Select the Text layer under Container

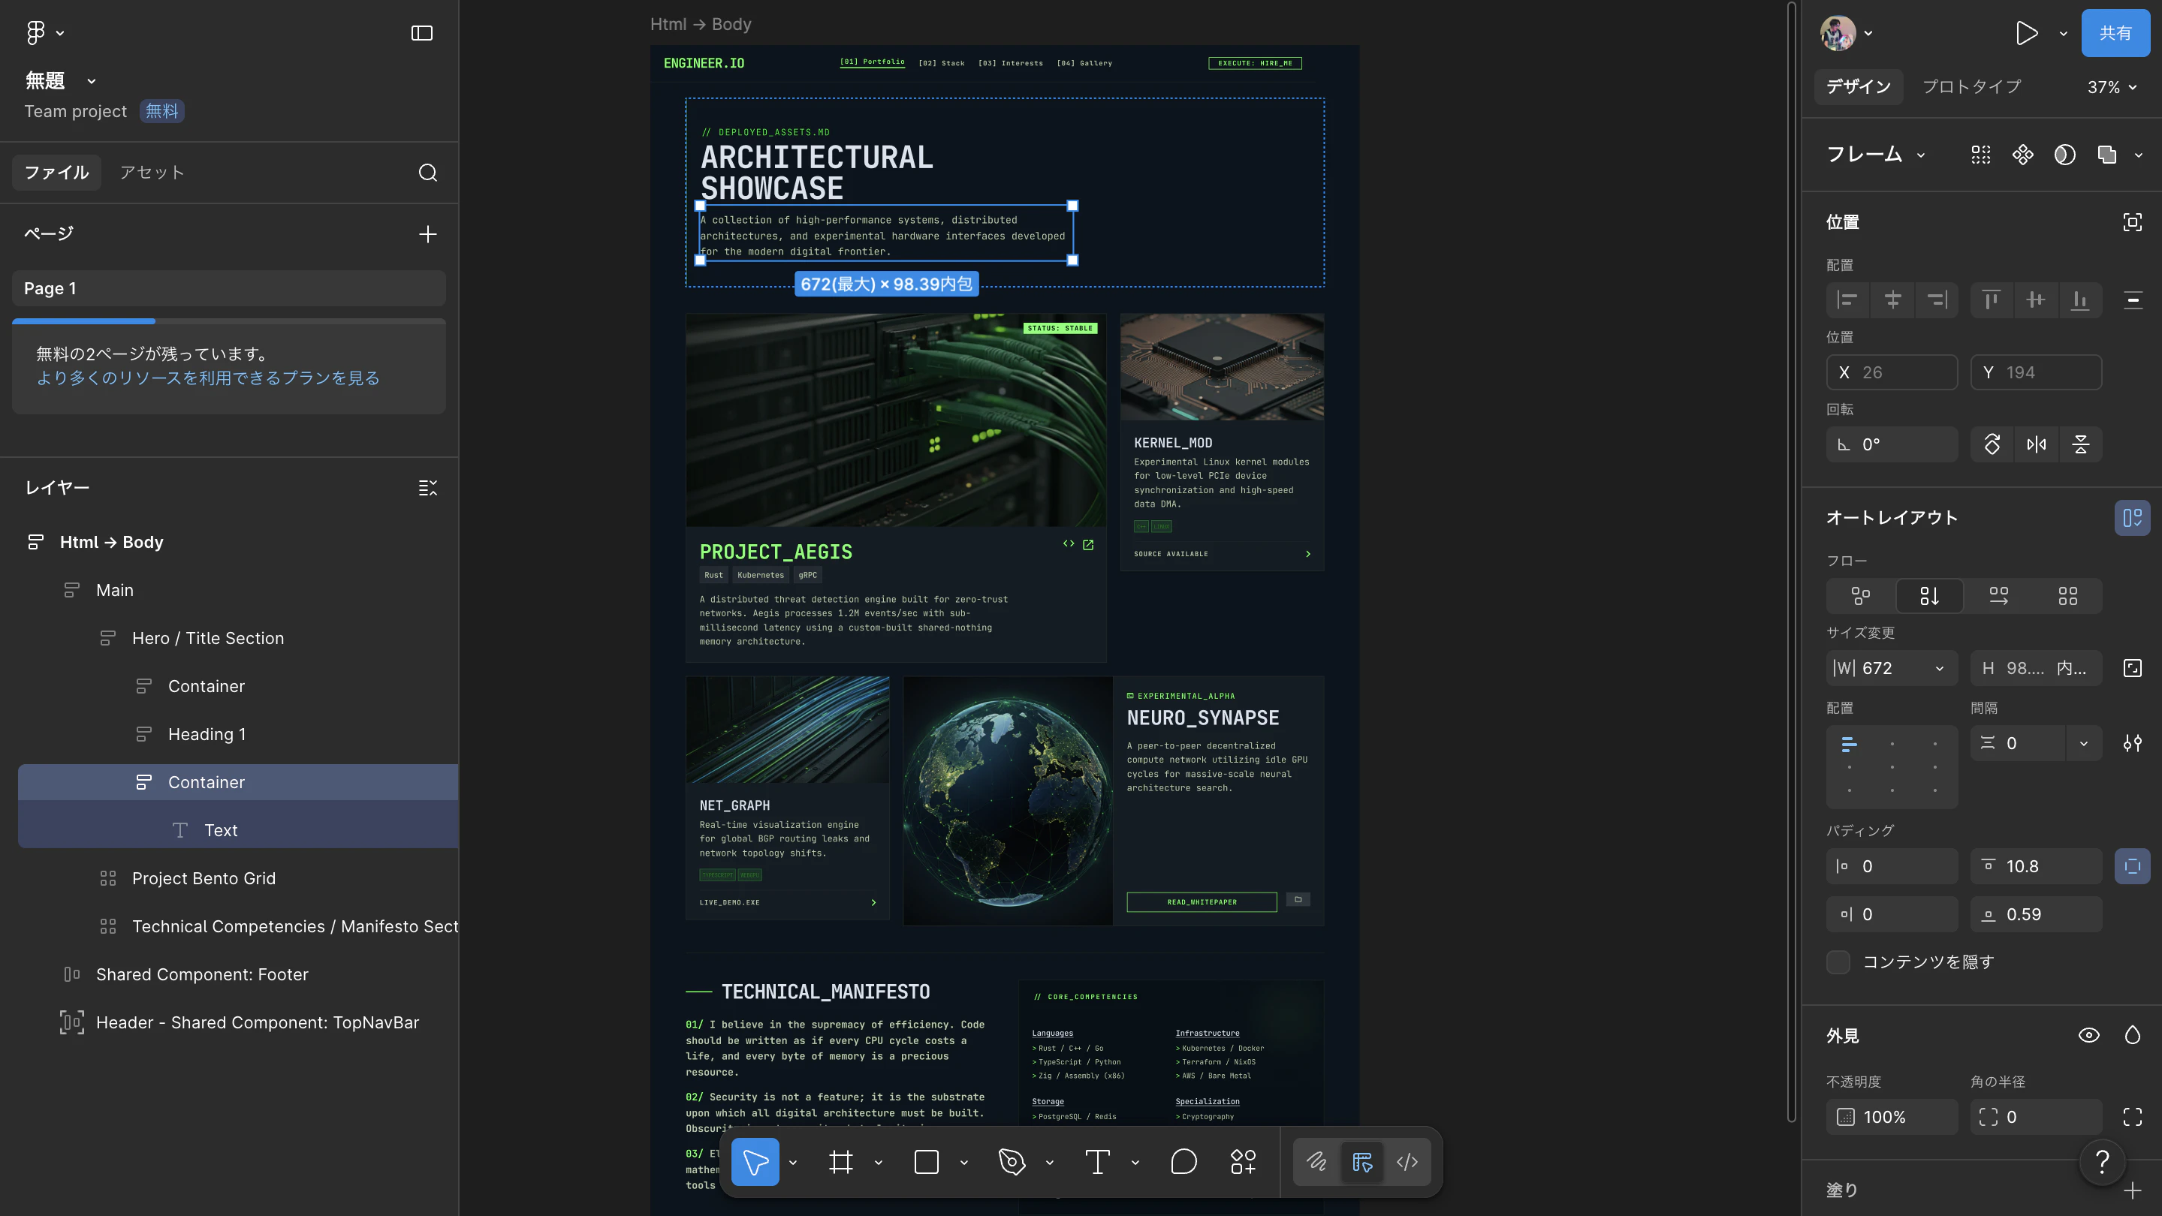221,830
